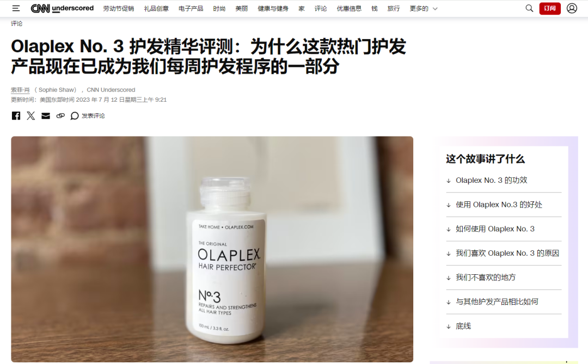
Task: Copy article link with chain icon
Action: [60, 116]
